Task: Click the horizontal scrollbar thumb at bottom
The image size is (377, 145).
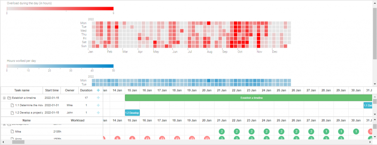Action: click(18, 142)
